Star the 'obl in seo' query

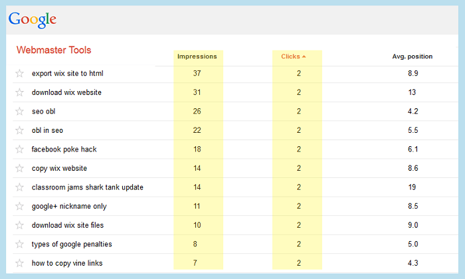(x=19, y=130)
